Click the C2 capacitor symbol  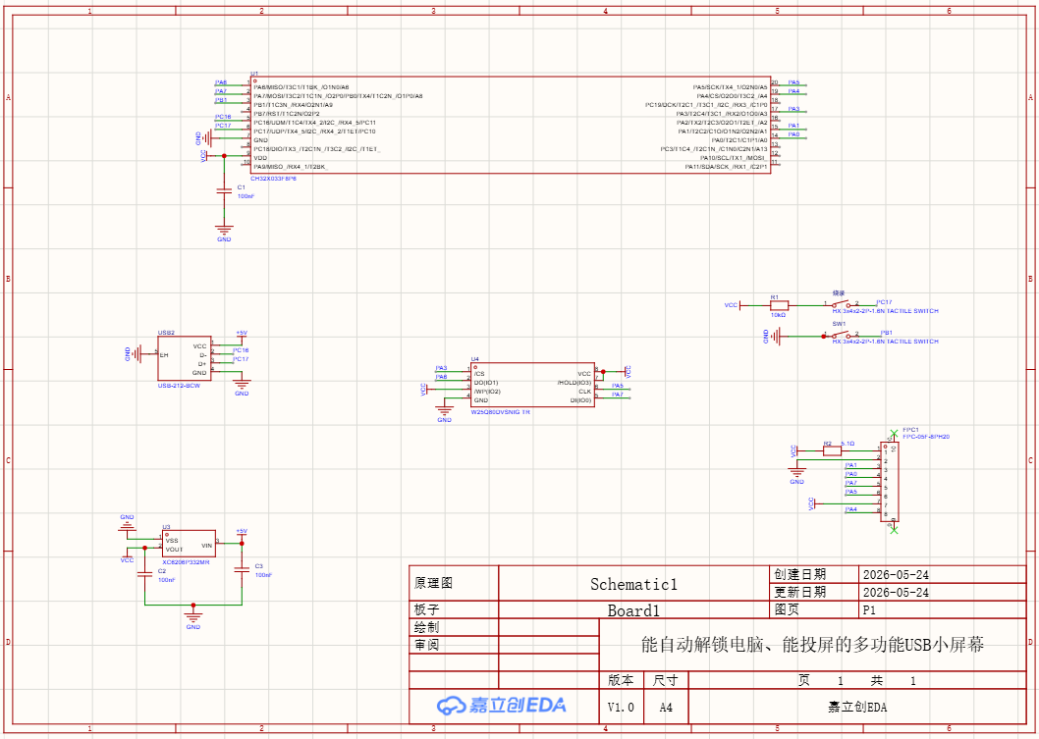[144, 573]
